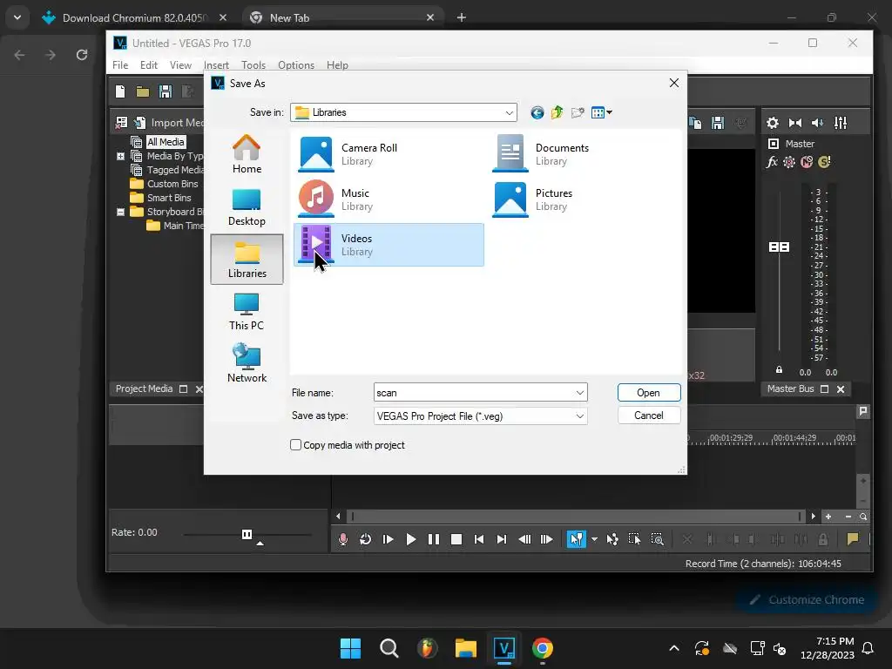The image size is (892, 669).
Task: Select the Normal Edit tool
Action: pyautogui.click(x=577, y=538)
